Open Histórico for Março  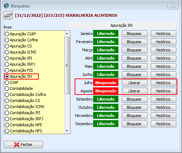pos(164,50)
